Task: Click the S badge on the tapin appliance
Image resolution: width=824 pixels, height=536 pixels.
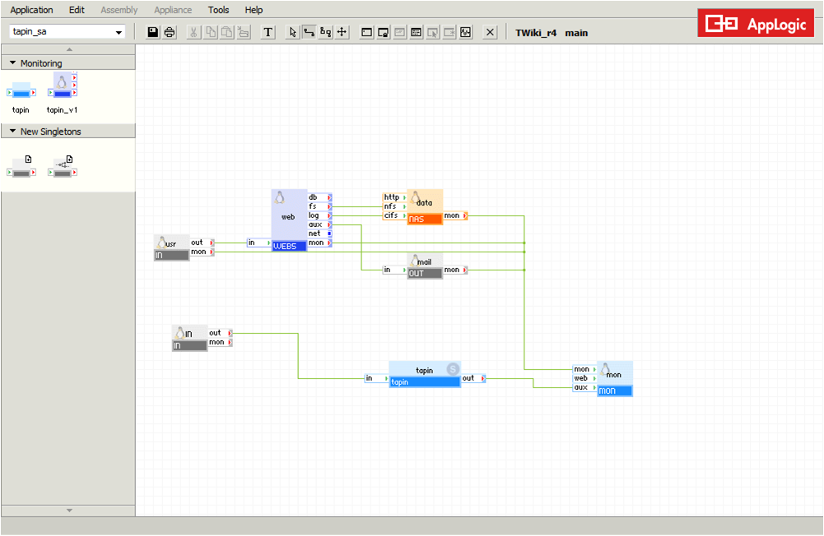Action: [x=453, y=369]
